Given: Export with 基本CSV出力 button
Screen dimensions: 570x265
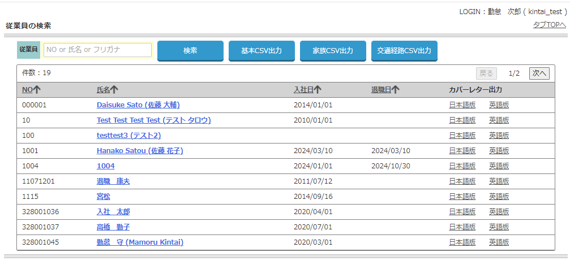Looking at the screenshot, I should click(x=262, y=51).
